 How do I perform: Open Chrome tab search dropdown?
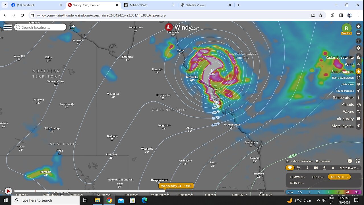pyautogui.click(x=5, y=5)
